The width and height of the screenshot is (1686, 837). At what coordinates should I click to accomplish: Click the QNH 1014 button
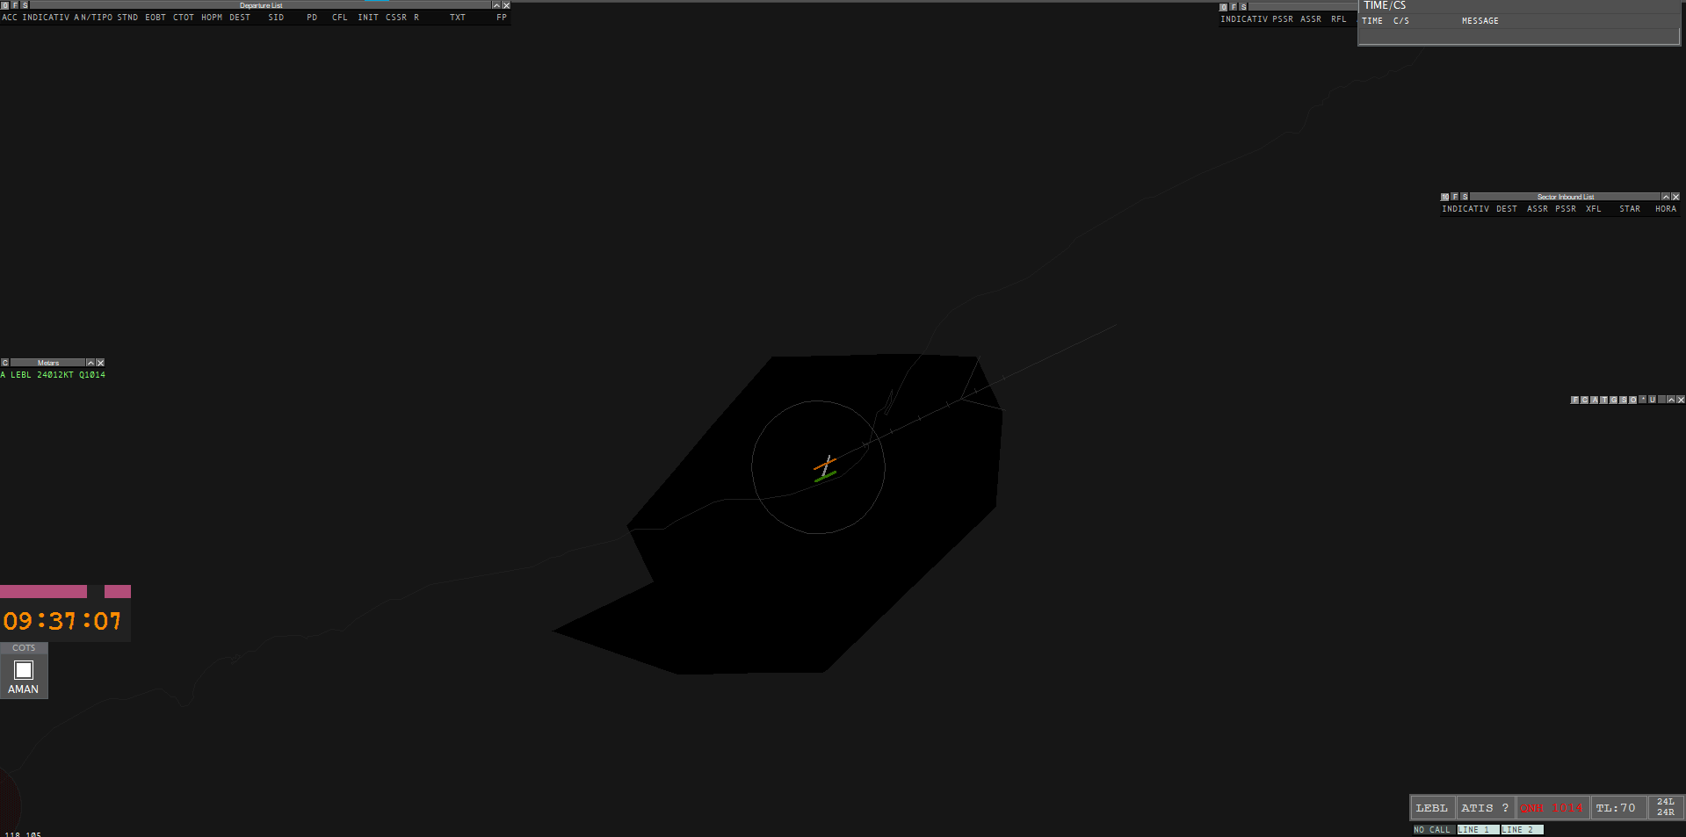coord(1552,808)
